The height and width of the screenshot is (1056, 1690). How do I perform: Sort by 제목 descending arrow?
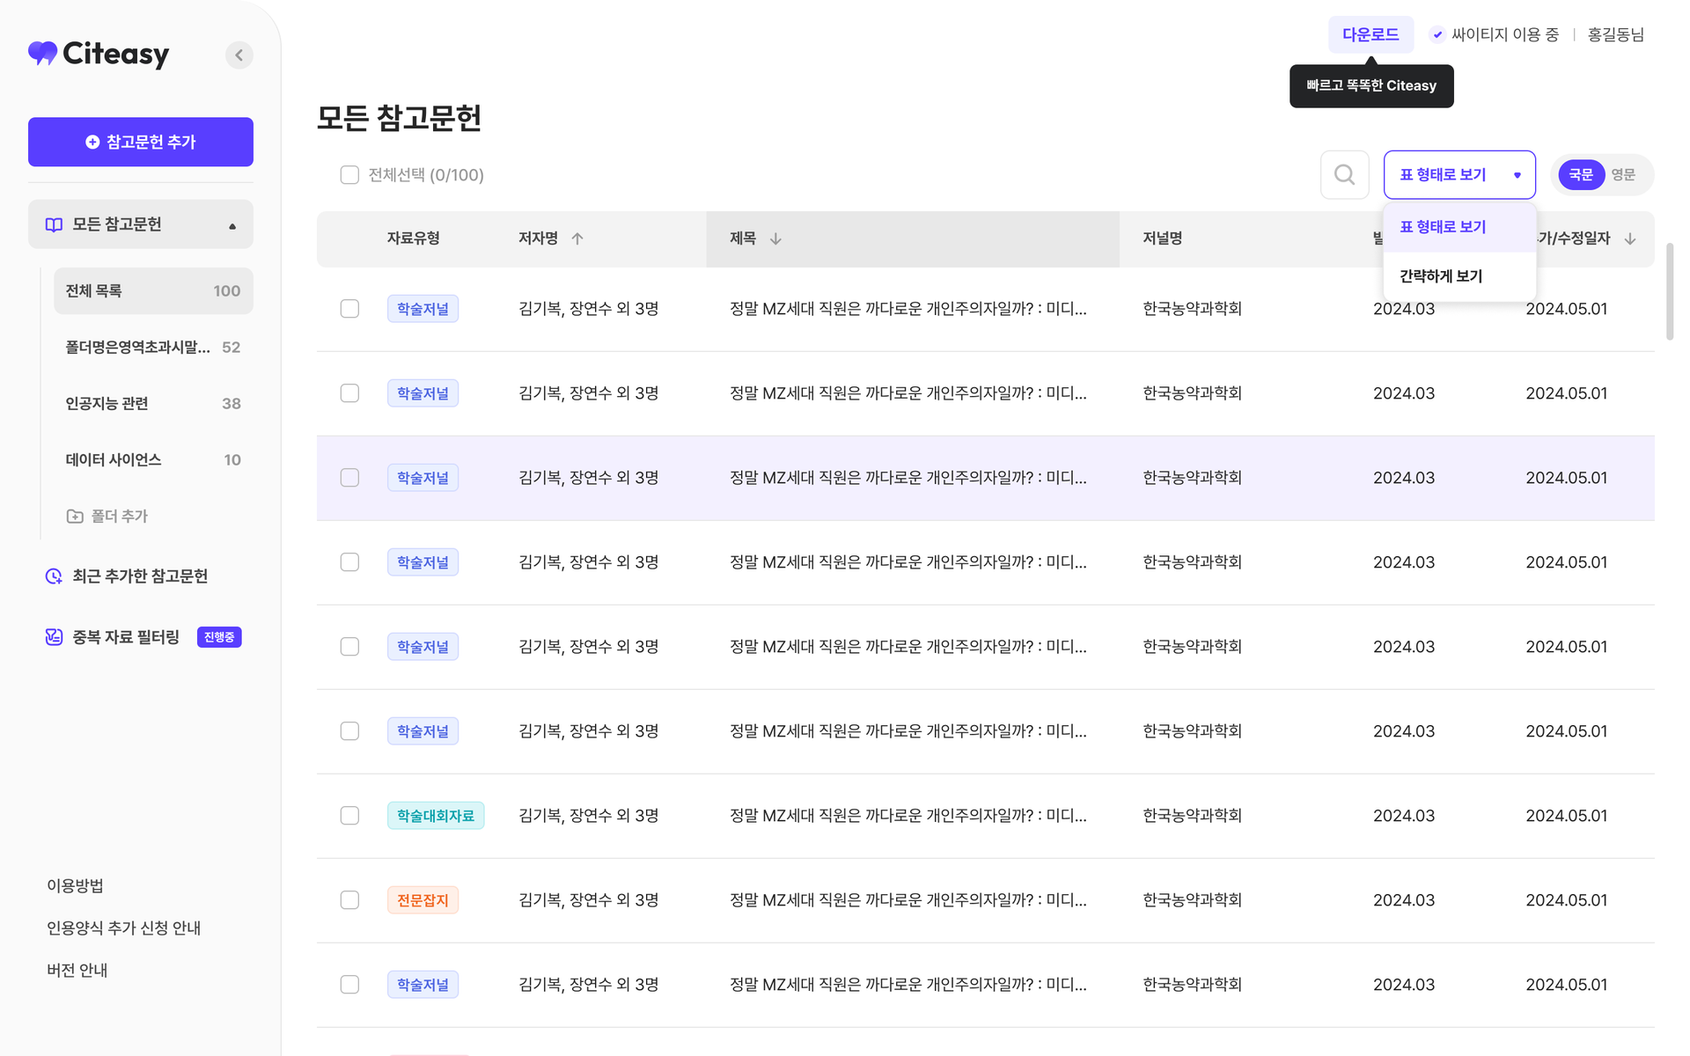tap(775, 238)
